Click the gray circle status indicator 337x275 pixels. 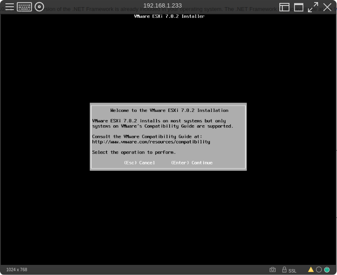319,270
